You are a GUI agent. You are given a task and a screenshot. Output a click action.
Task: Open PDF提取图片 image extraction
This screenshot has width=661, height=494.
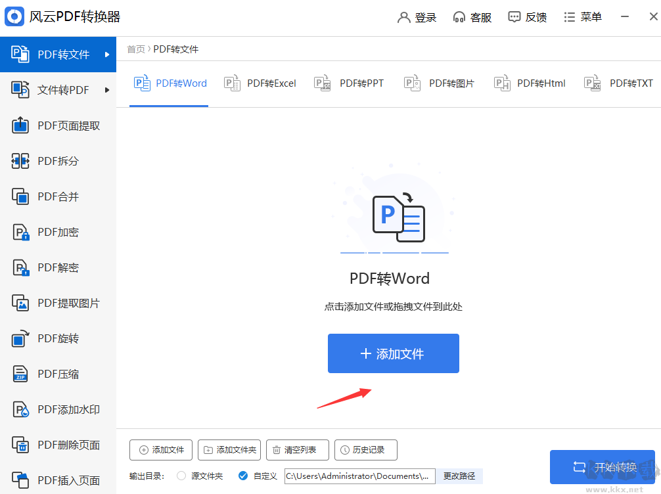(58, 302)
